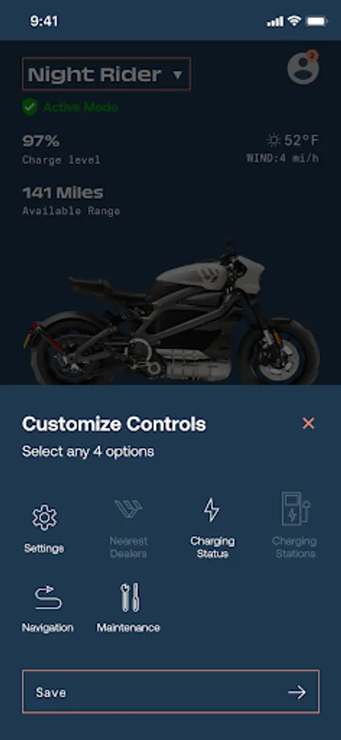Select the Charging Stations pump icon
The height and width of the screenshot is (740, 341).
[x=296, y=509]
